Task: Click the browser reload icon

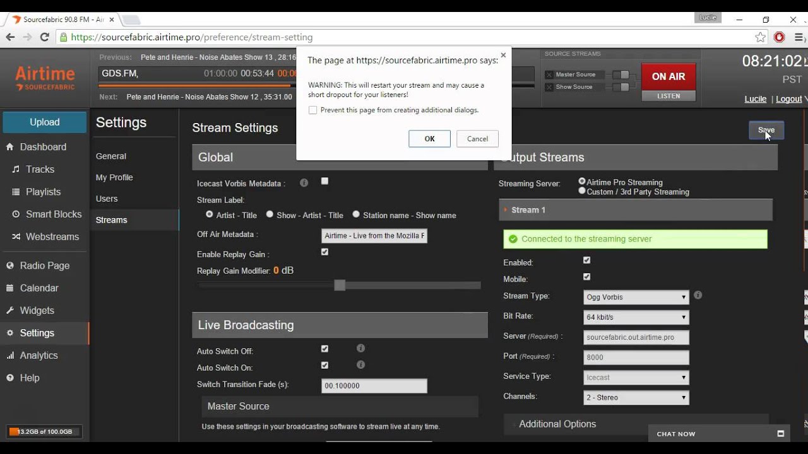Action: [x=44, y=37]
